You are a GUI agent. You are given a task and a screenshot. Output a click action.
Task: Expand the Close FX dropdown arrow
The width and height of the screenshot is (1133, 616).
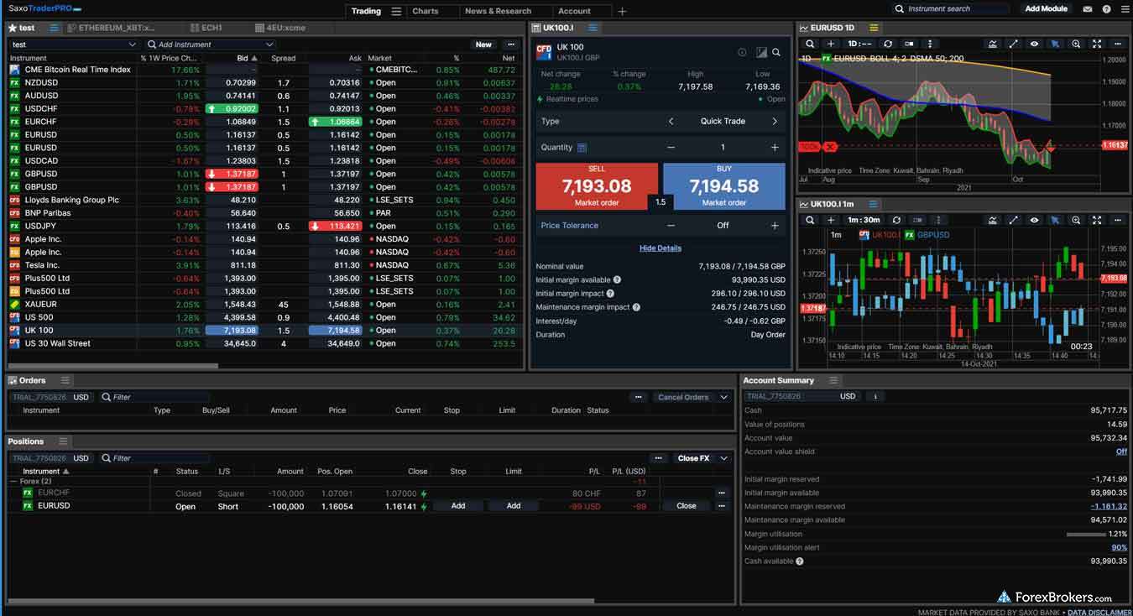pyautogui.click(x=723, y=458)
